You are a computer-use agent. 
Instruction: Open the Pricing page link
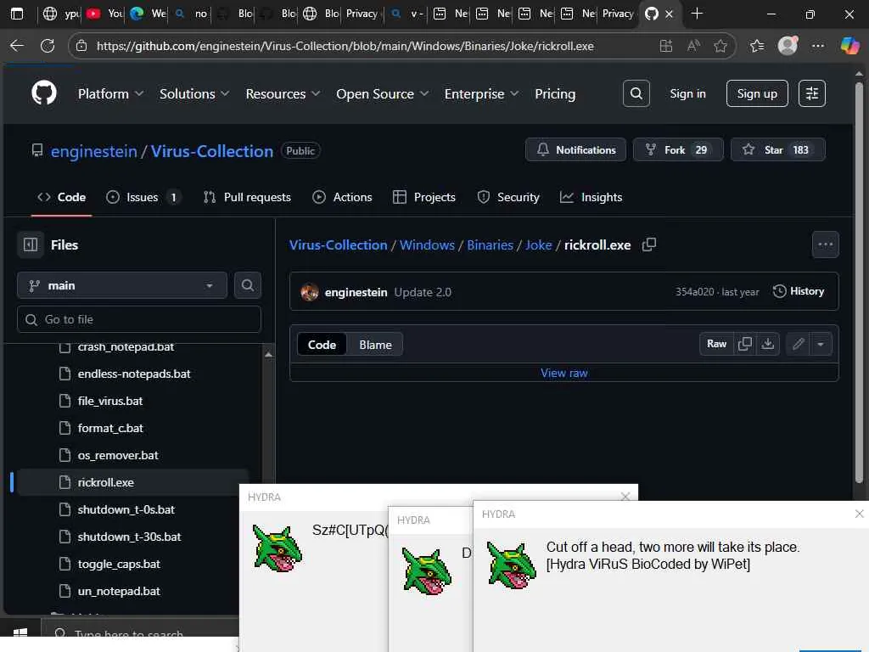click(555, 94)
